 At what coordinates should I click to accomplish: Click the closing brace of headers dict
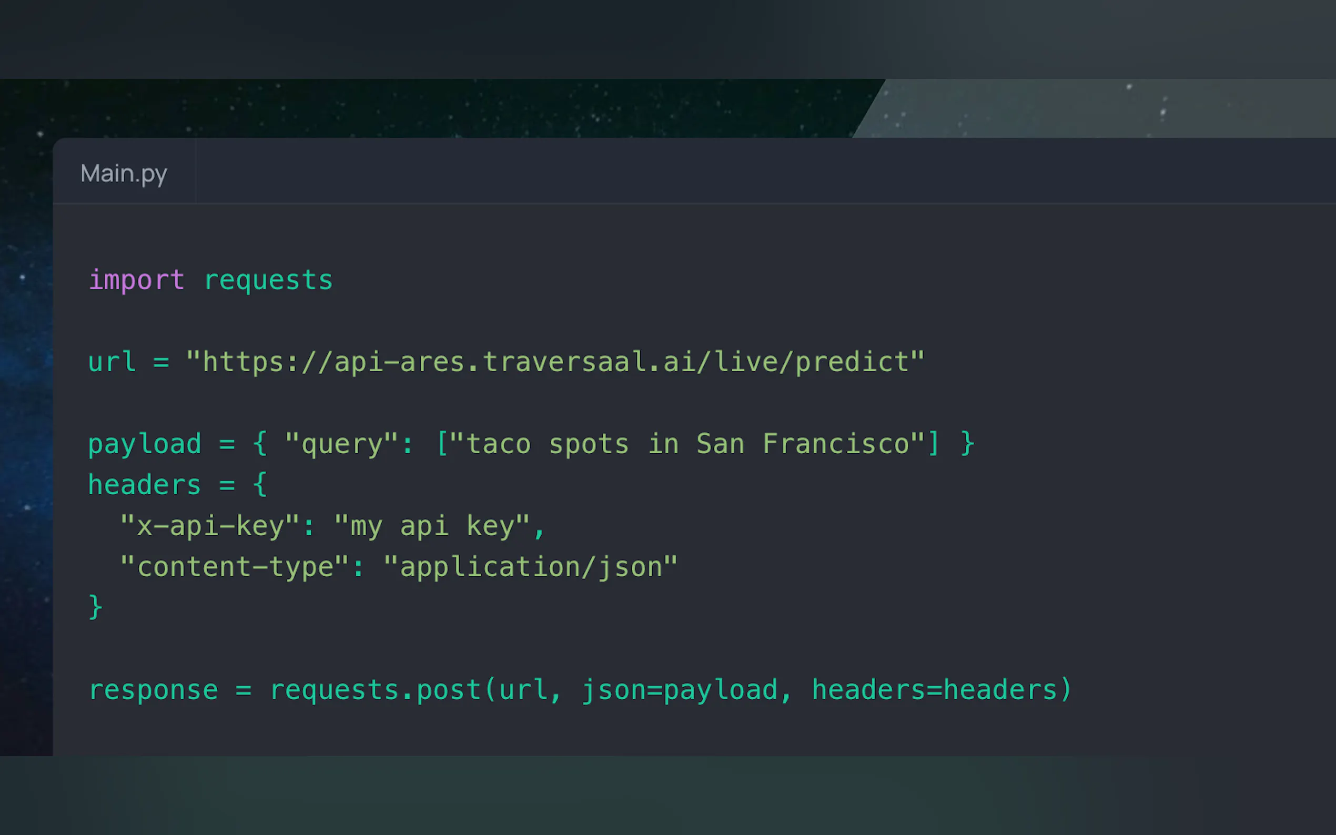pos(96,607)
